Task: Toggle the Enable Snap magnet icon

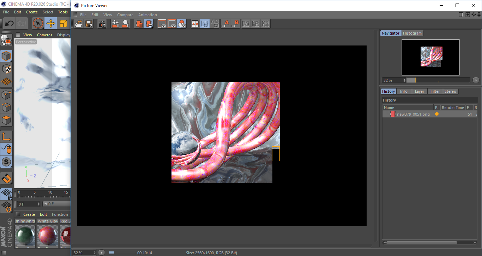Action: pyautogui.click(x=6, y=178)
